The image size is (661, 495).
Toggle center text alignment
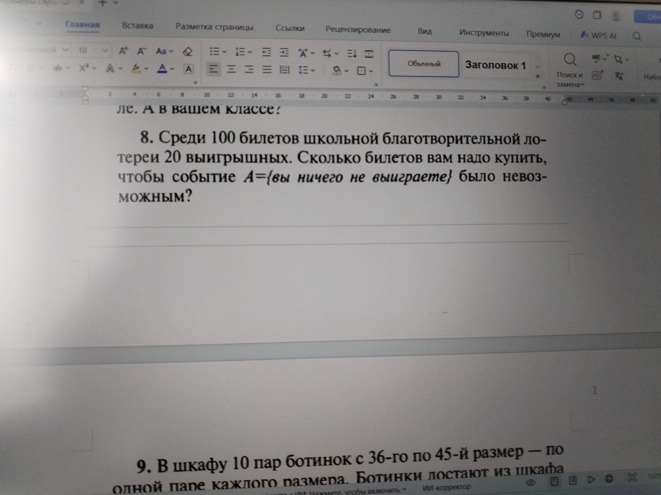tap(231, 70)
